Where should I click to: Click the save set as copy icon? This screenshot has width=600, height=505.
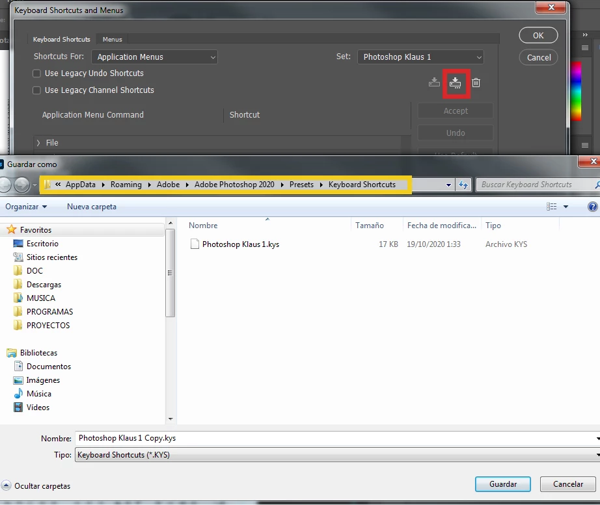(455, 83)
